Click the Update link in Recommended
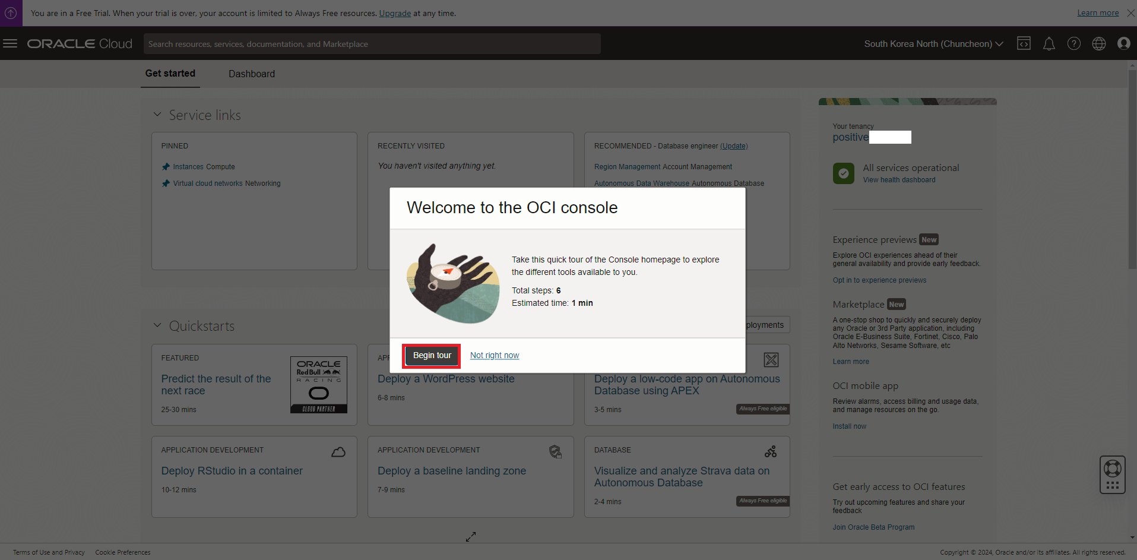Viewport: 1137px width, 560px height. tap(734, 146)
